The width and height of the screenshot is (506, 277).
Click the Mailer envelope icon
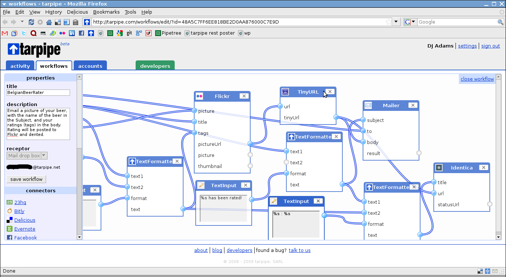[x=368, y=105]
